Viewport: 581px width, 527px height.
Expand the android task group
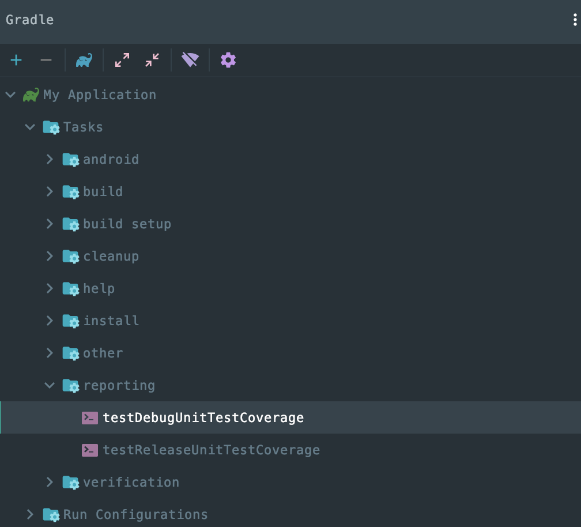click(x=50, y=159)
